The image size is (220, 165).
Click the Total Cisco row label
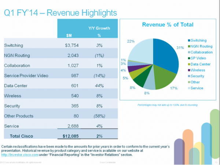[x=22, y=136]
